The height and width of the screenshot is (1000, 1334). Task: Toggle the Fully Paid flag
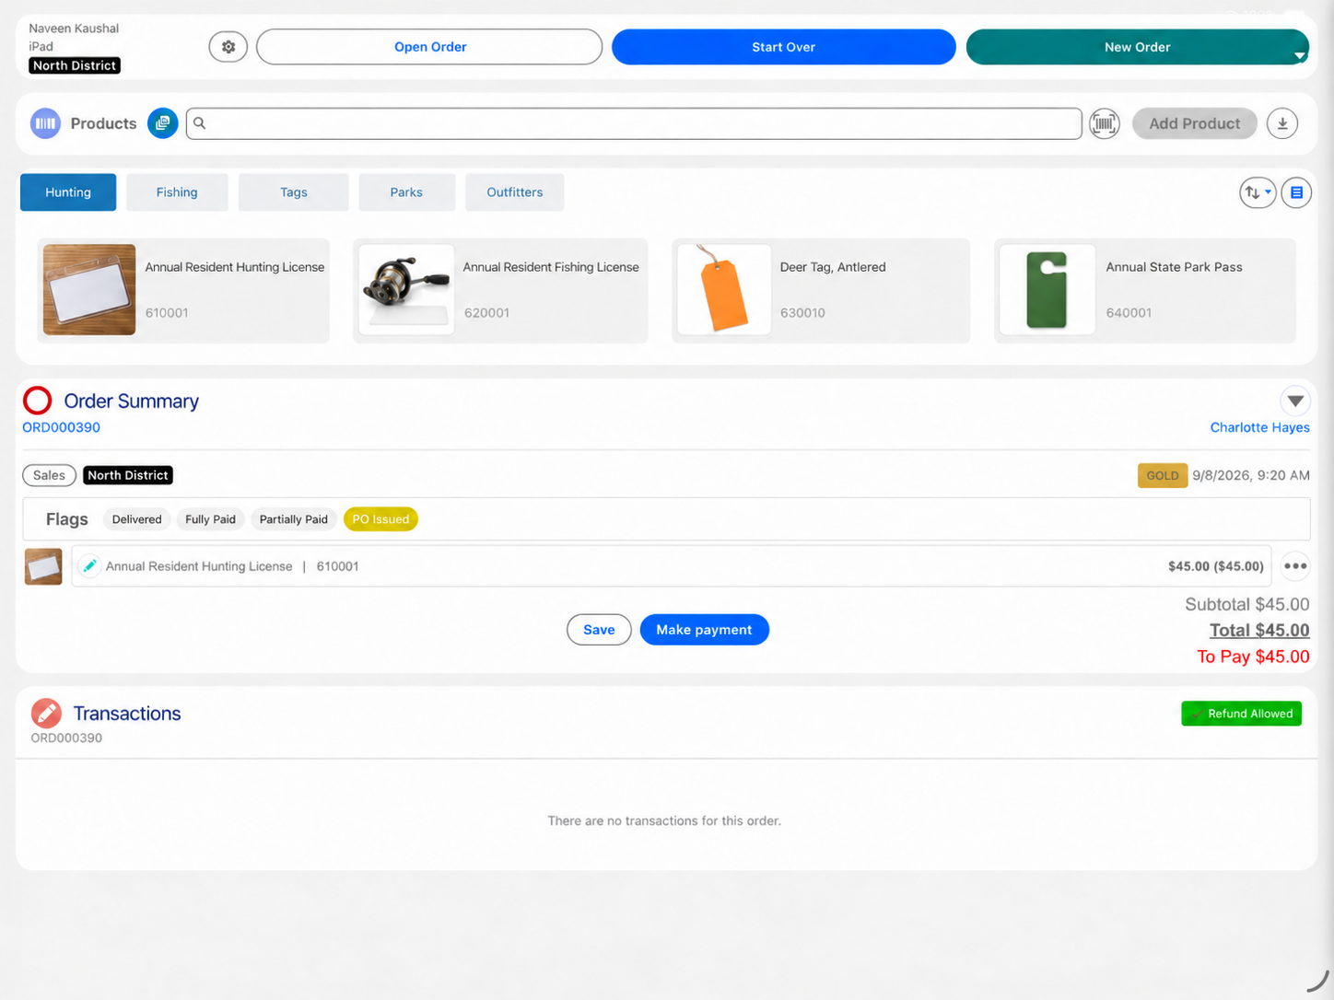(210, 519)
